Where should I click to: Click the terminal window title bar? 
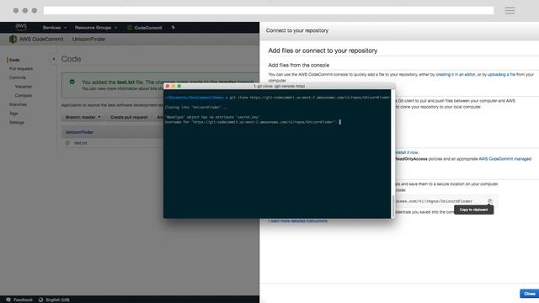pyautogui.click(x=279, y=86)
